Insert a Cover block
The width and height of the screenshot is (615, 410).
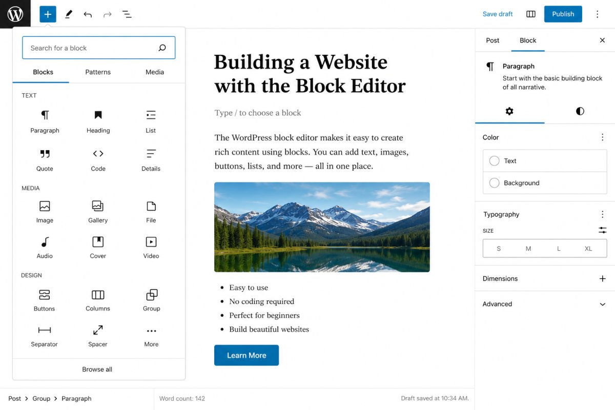(98, 248)
